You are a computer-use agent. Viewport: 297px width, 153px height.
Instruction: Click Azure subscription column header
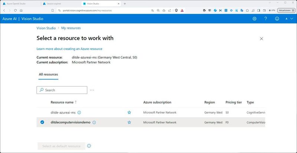coord(157,102)
